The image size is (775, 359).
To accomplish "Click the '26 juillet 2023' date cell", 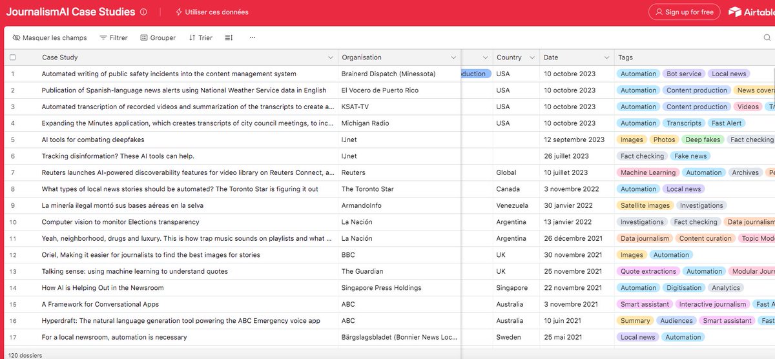I will point(577,156).
